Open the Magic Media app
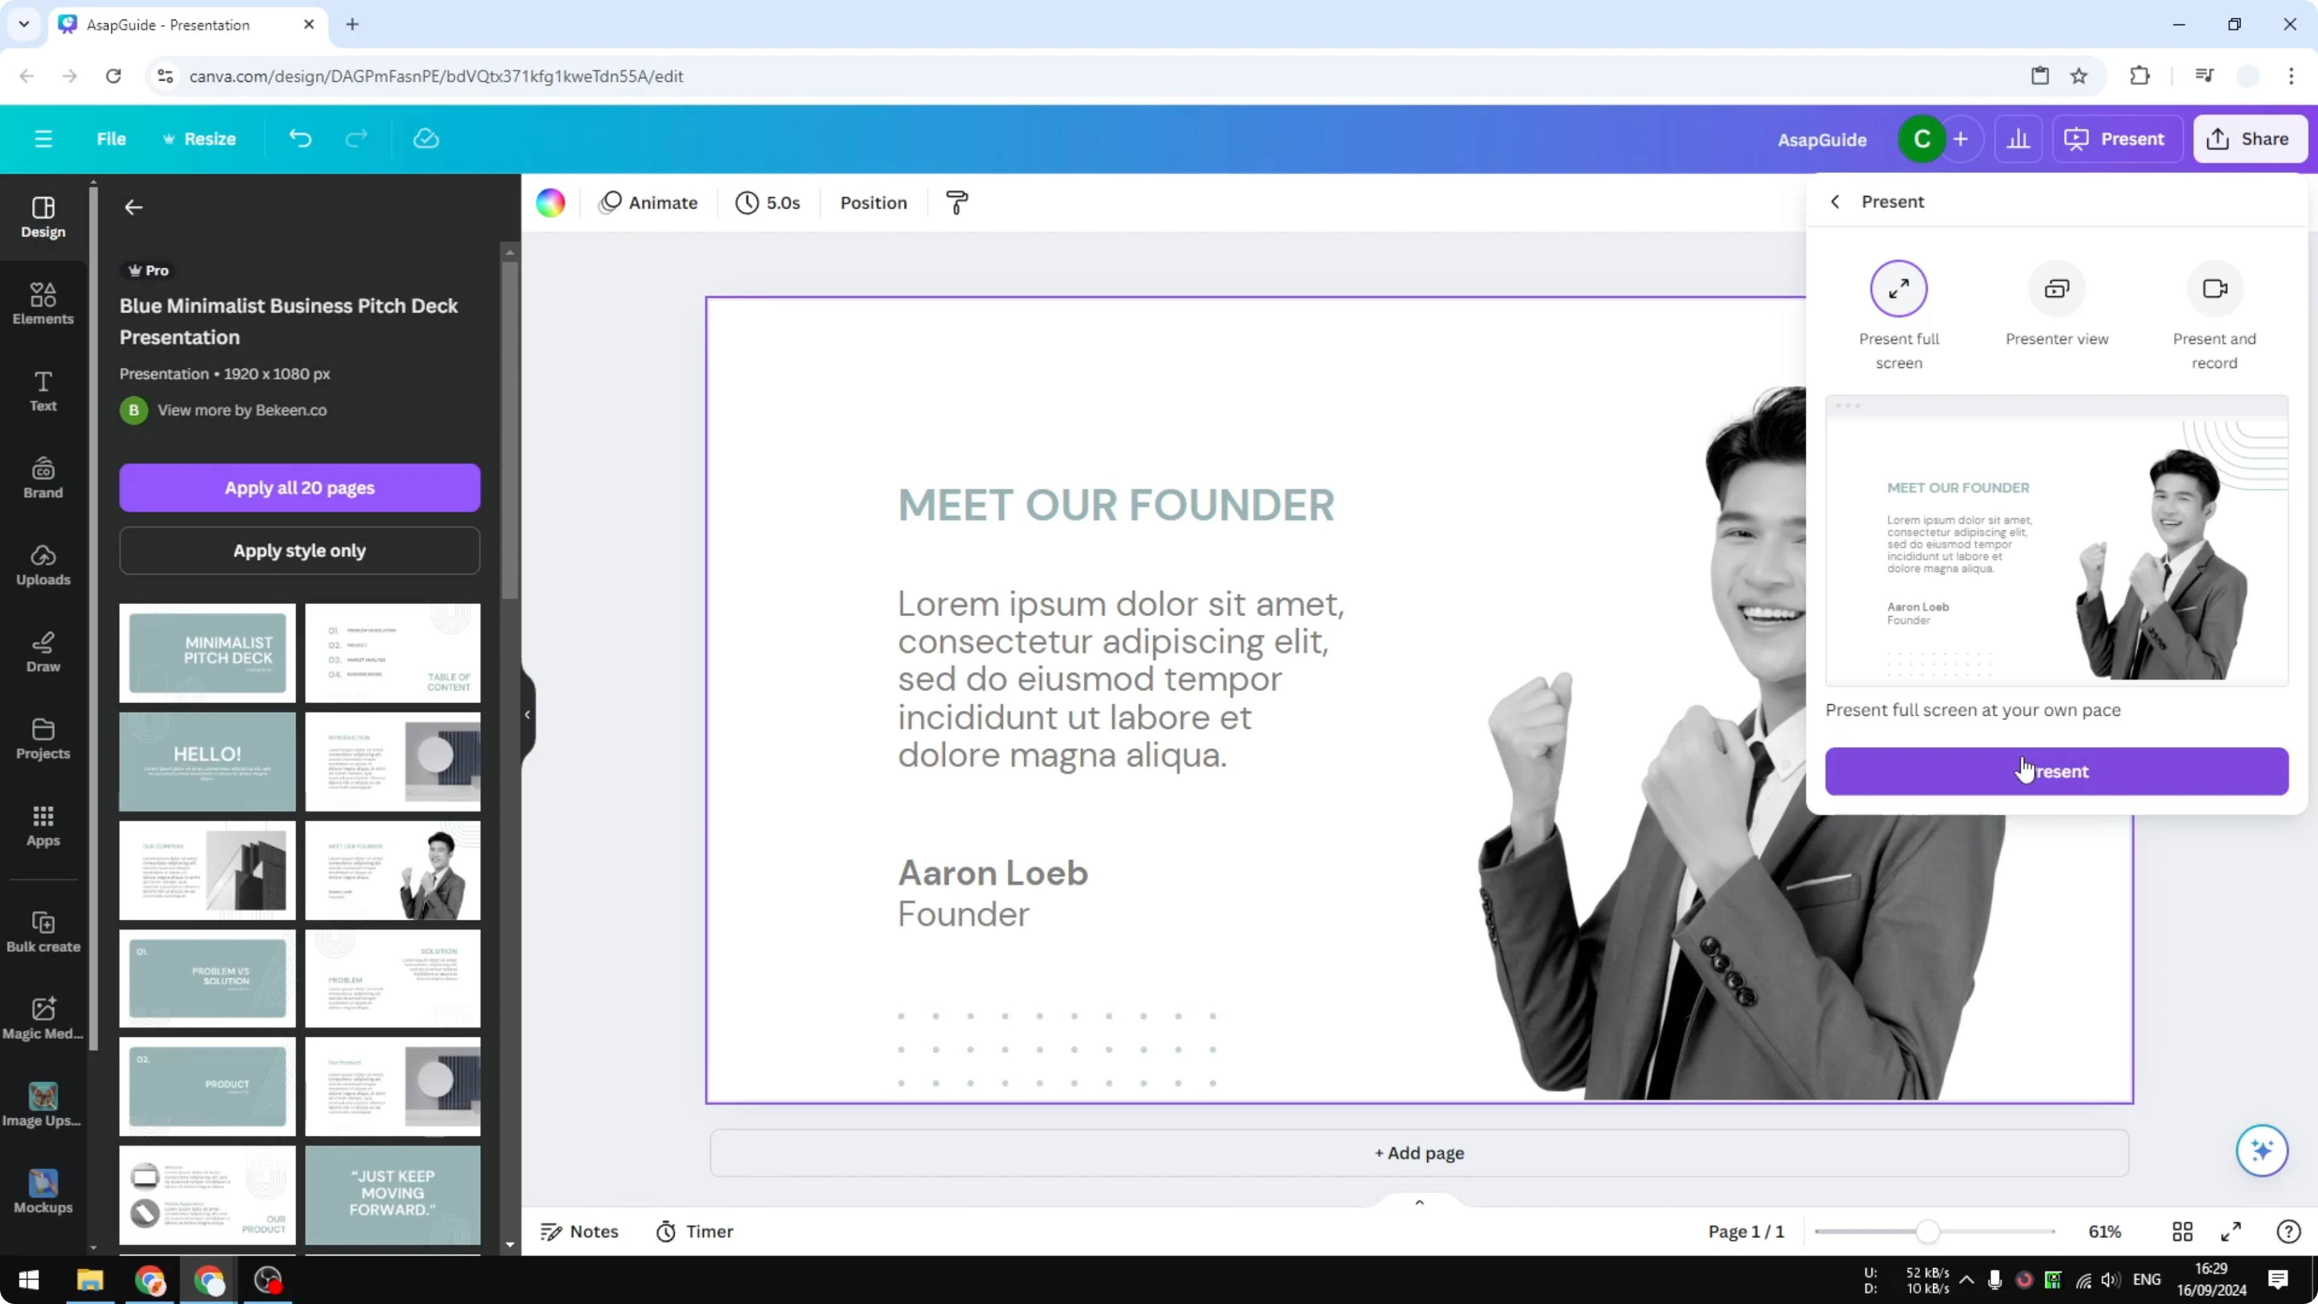Viewport: 2318px width, 1304px height. (43, 1019)
